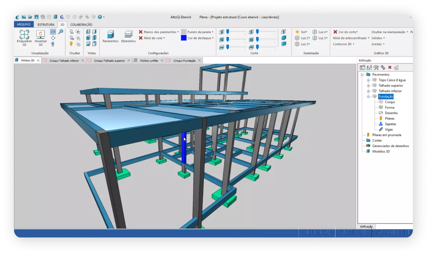Switch to the ESTRUTURA ribbon tab
The width and height of the screenshot is (430, 255).
click(x=46, y=25)
